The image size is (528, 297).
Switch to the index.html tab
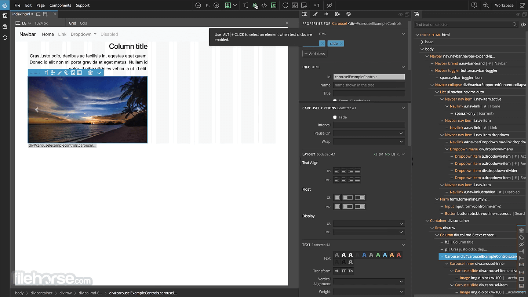tap(22, 14)
